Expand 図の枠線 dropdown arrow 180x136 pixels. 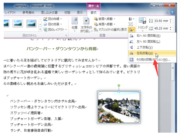click(x=61, y=19)
